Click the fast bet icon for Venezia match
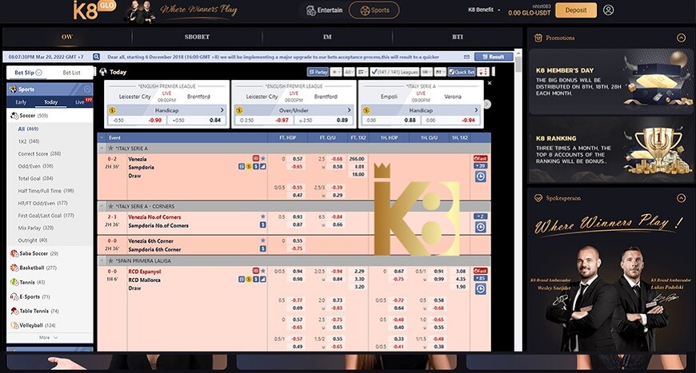 [480, 158]
